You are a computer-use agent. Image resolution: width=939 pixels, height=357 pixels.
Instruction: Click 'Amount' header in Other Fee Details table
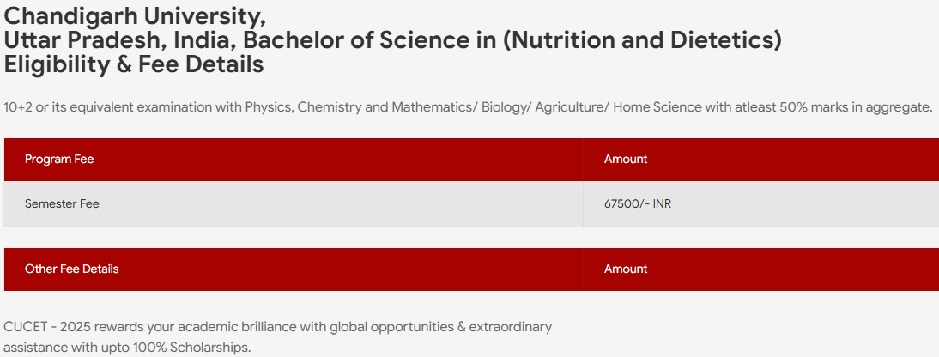click(626, 269)
